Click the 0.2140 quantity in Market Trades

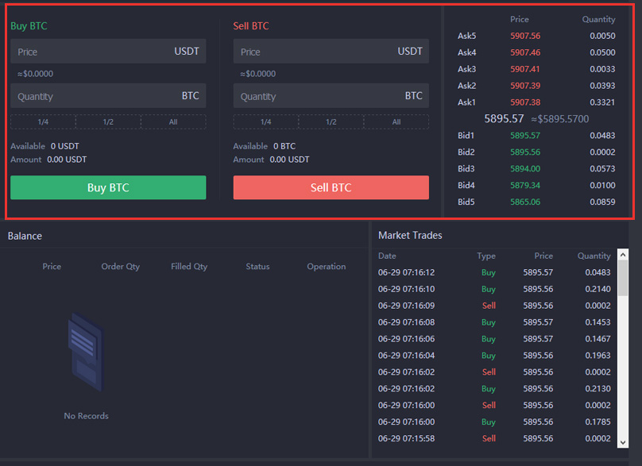coord(598,289)
